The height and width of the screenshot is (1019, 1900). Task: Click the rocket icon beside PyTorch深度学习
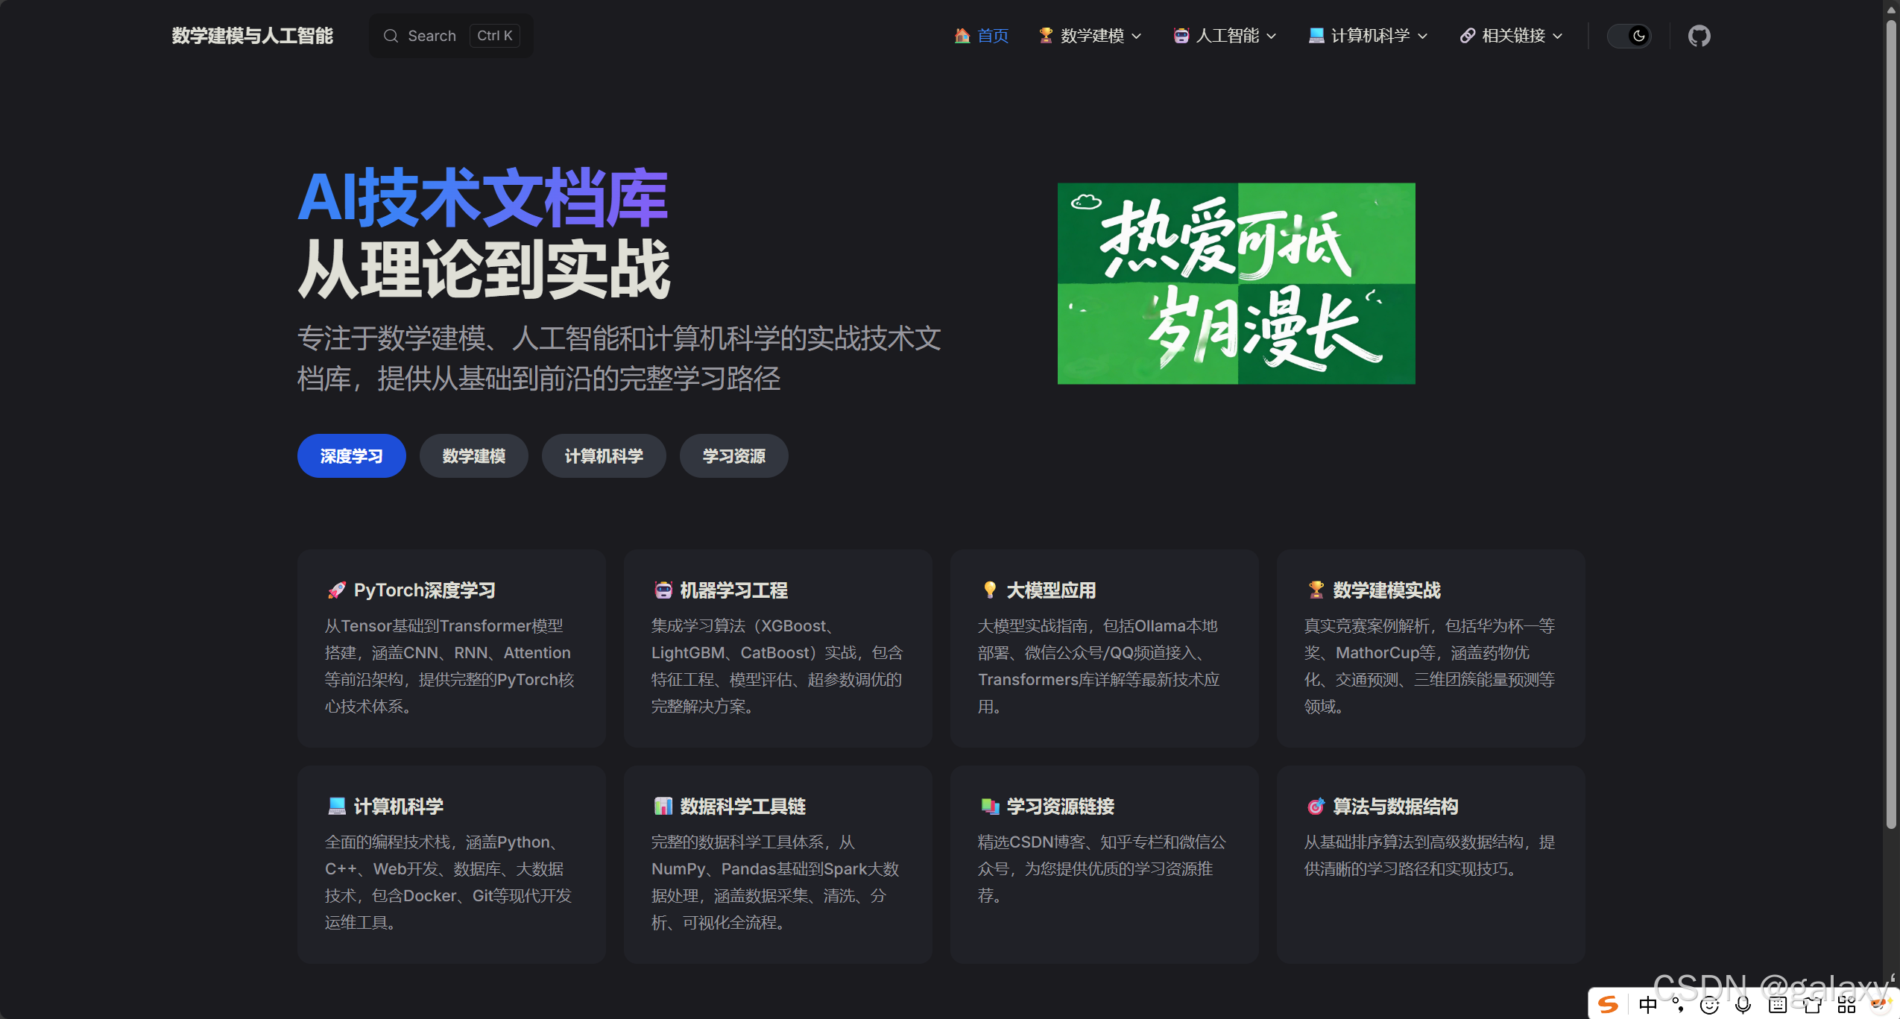pos(337,590)
